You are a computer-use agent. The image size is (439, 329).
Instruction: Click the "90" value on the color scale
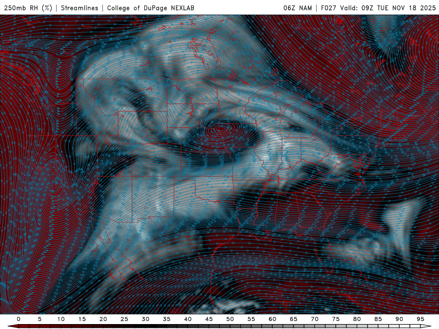click(x=399, y=319)
